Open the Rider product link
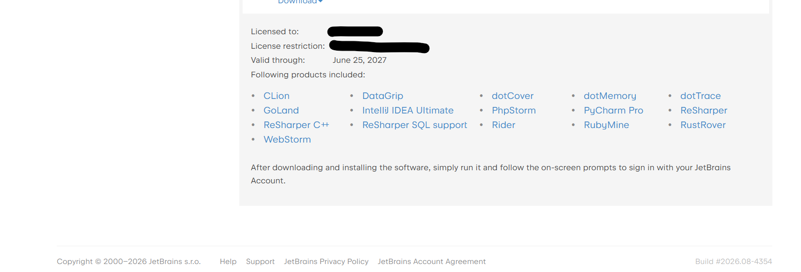This screenshot has height=272, width=801. [503, 125]
